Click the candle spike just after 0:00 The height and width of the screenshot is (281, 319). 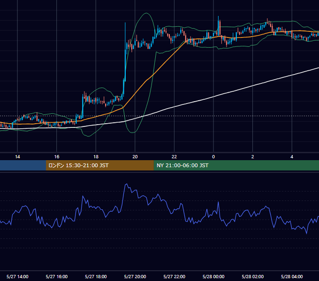(x=219, y=26)
